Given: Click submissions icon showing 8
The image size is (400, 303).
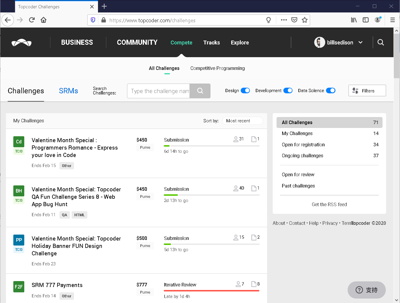Looking at the screenshot, I should click(254, 284).
